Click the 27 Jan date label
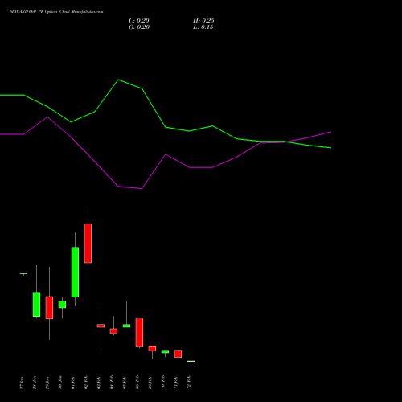This screenshot has width=402, height=402. click(x=22, y=383)
